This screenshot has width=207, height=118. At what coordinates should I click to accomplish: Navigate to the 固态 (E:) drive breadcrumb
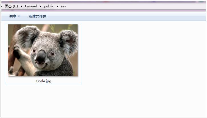click(11, 6)
